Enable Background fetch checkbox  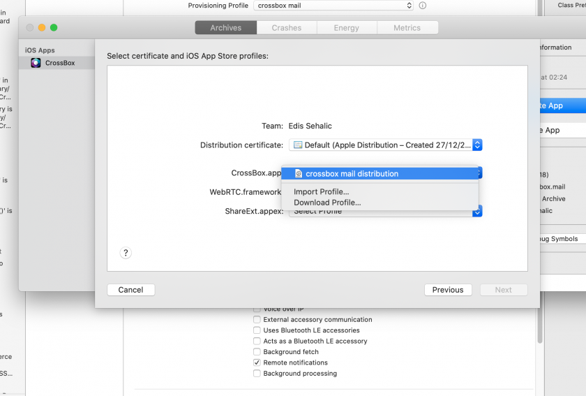click(x=257, y=352)
